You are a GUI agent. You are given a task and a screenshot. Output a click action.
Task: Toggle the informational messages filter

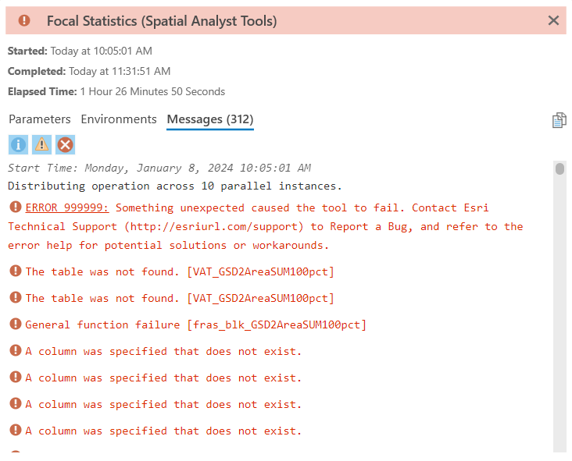tap(18, 144)
